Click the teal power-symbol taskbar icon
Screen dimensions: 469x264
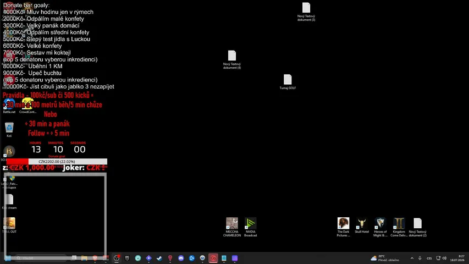click(x=138, y=258)
